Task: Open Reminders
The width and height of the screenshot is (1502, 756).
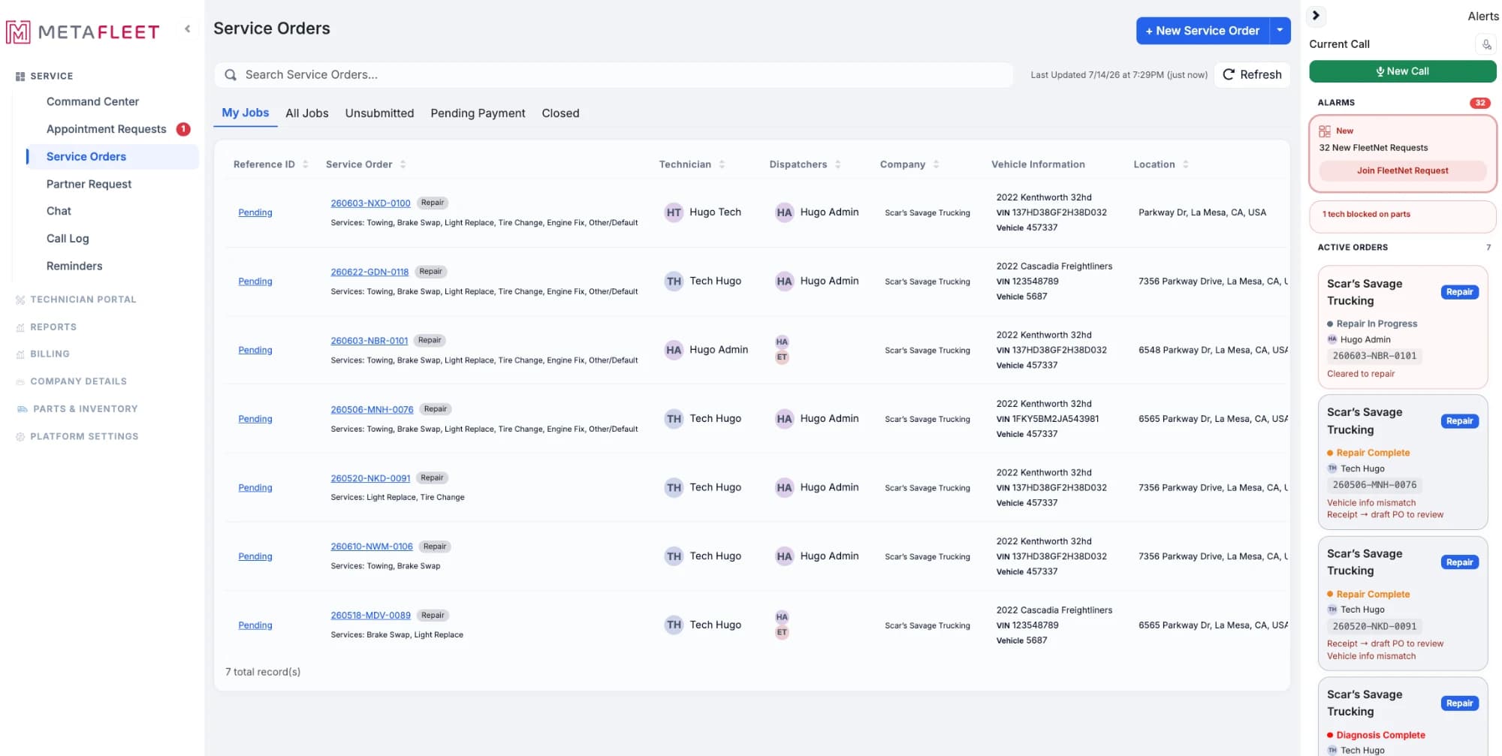Action: [x=74, y=266]
